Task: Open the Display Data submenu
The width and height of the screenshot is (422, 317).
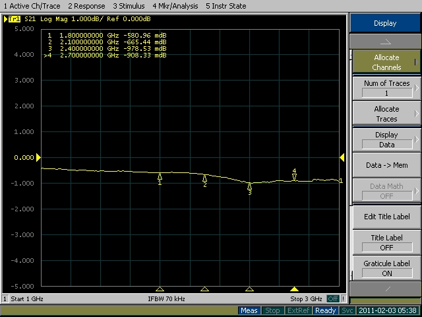Action: pyautogui.click(x=386, y=139)
